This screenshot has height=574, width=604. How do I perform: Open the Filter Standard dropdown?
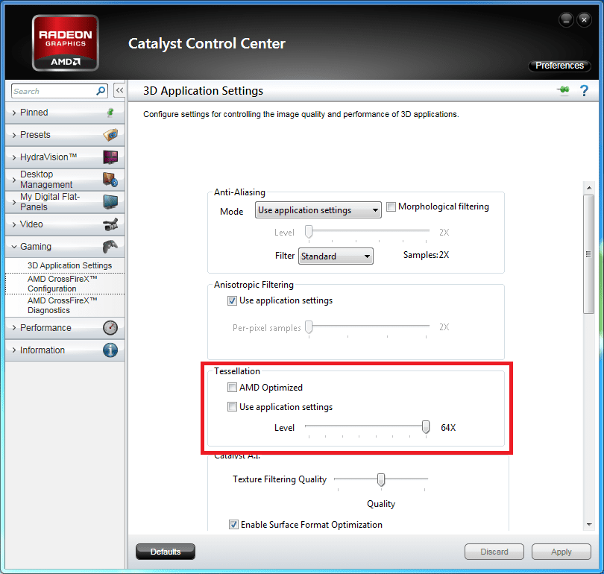pos(336,256)
